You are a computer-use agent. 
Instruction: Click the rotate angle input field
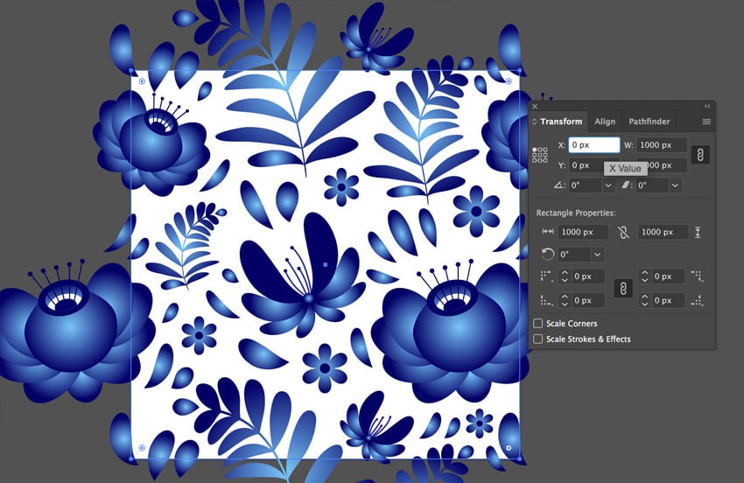click(585, 185)
